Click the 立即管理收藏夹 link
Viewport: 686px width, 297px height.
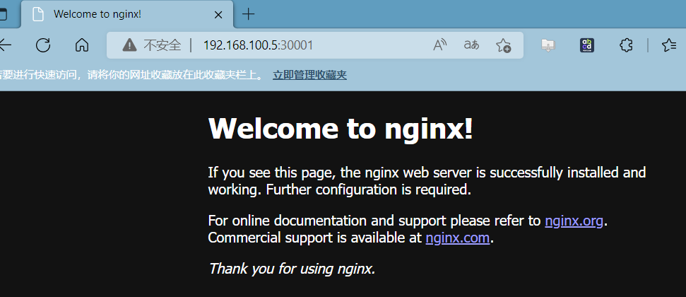[x=309, y=75]
